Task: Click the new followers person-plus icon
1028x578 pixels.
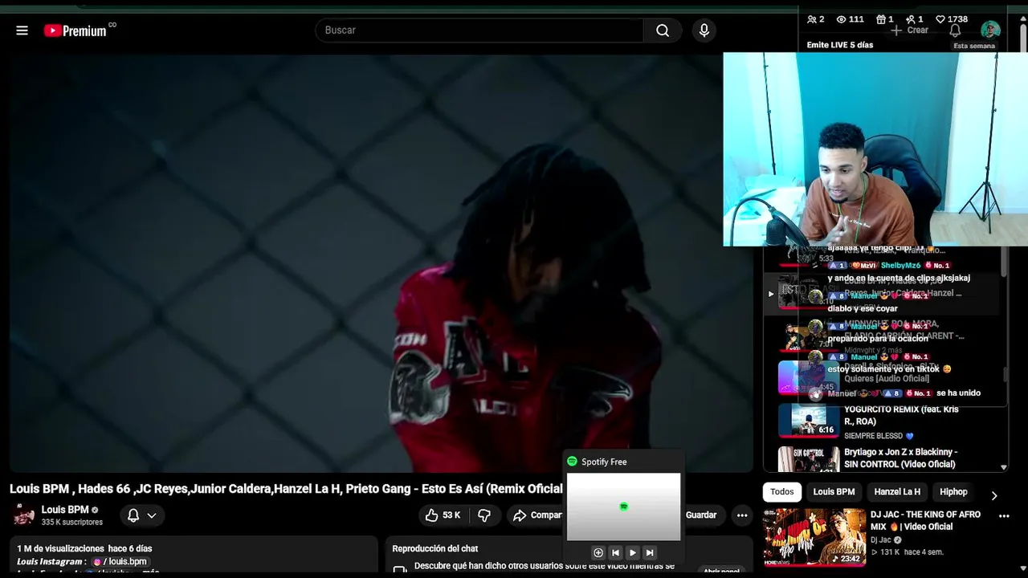Action: pos(910,19)
